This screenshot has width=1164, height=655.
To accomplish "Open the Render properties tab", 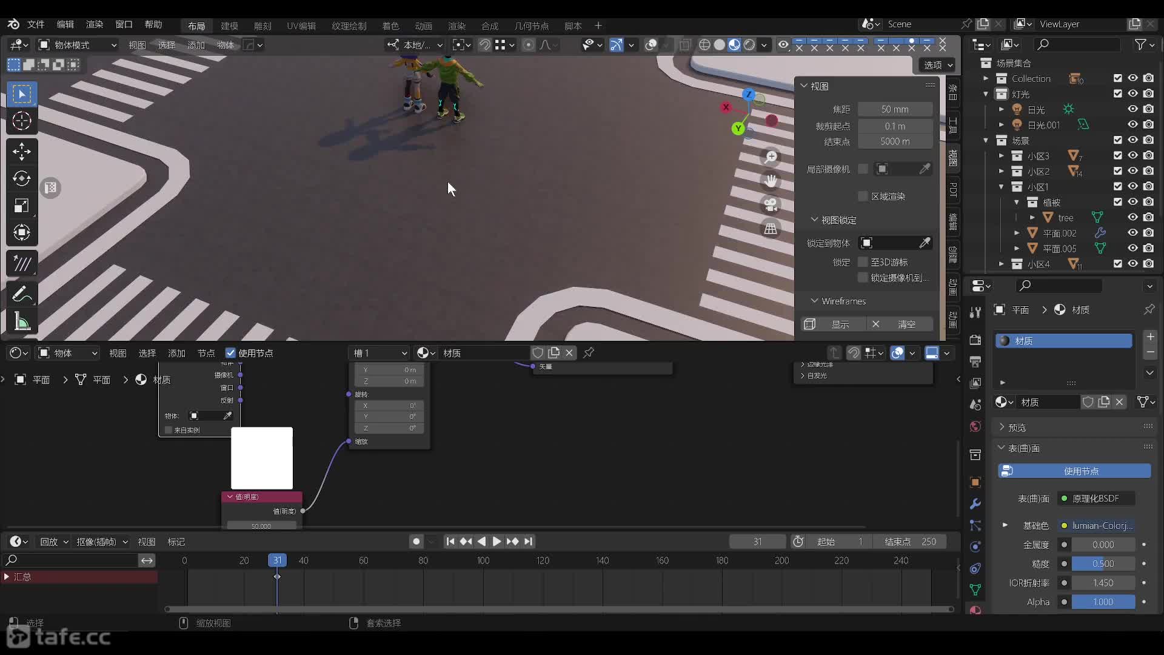I will (x=975, y=340).
